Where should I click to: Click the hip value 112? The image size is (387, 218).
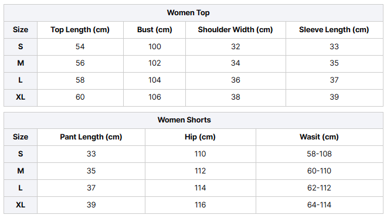click(200, 171)
